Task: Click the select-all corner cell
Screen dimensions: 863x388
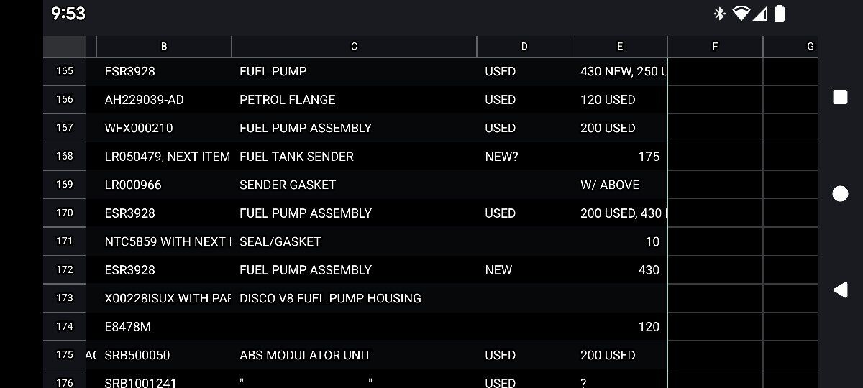Action: [x=65, y=47]
